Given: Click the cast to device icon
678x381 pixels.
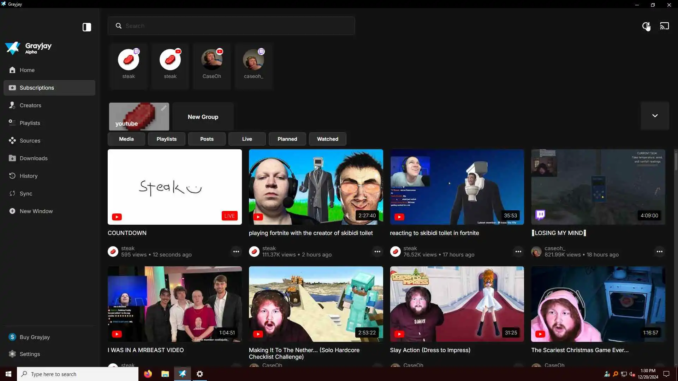Looking at the screenshot, I should pos(664,26).
